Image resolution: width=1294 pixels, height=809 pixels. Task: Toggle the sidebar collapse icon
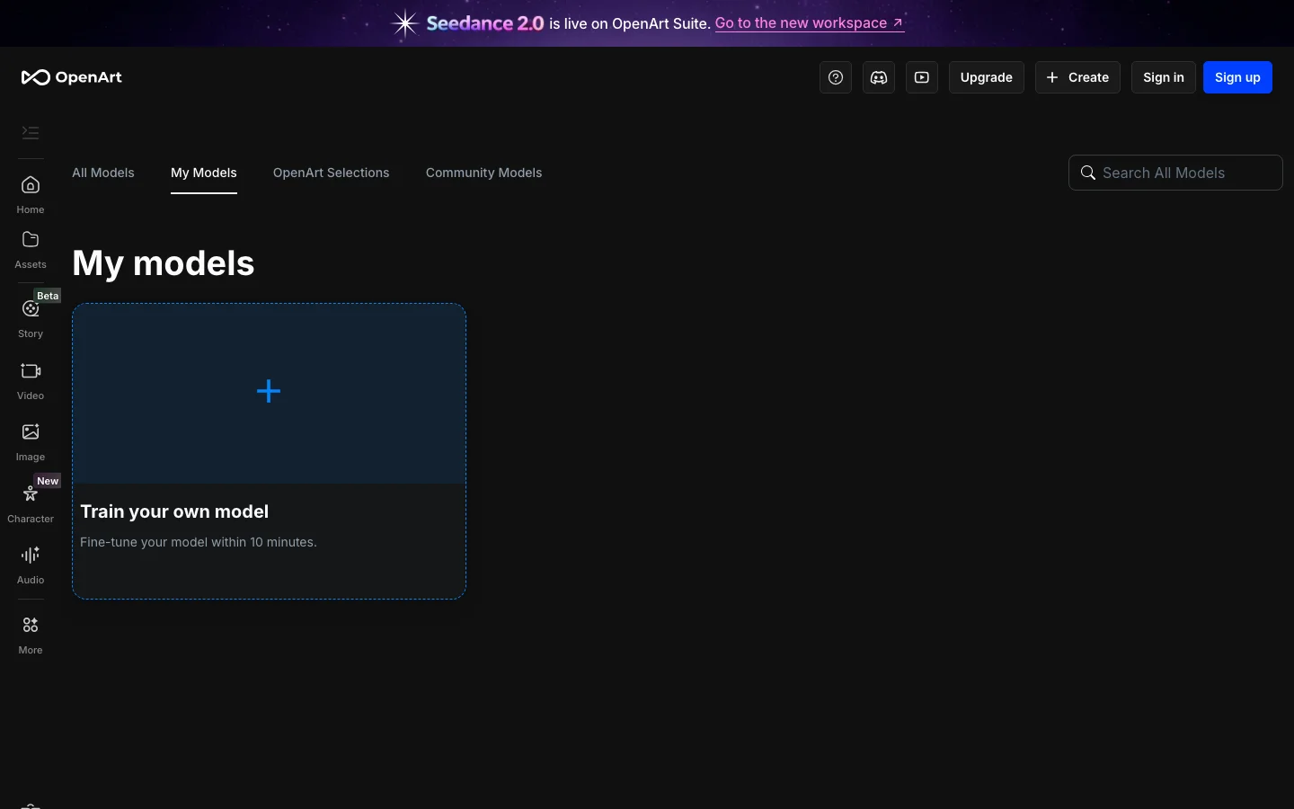(x=31, y=133)
